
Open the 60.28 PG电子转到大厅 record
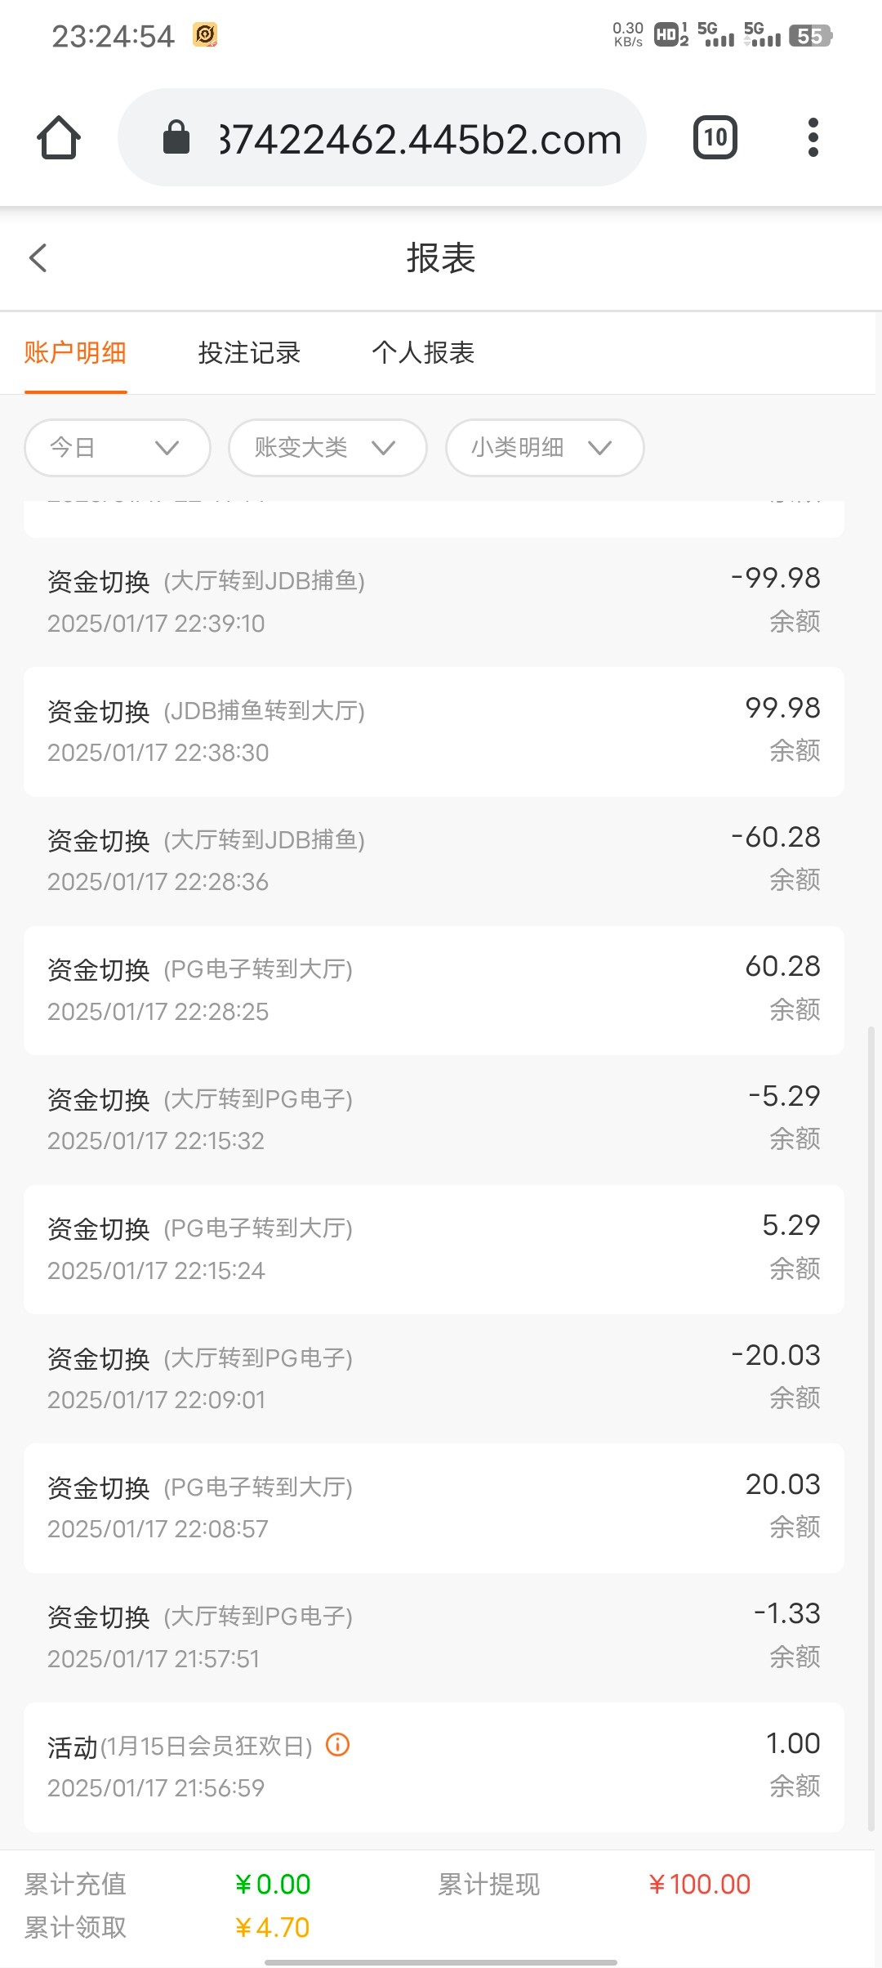pos(433,990)
